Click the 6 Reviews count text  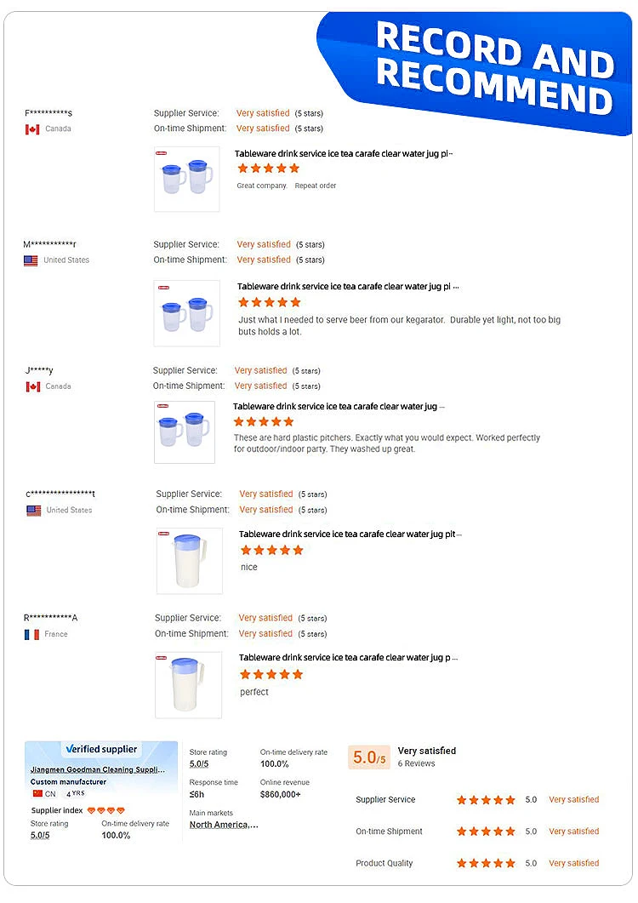416,763
